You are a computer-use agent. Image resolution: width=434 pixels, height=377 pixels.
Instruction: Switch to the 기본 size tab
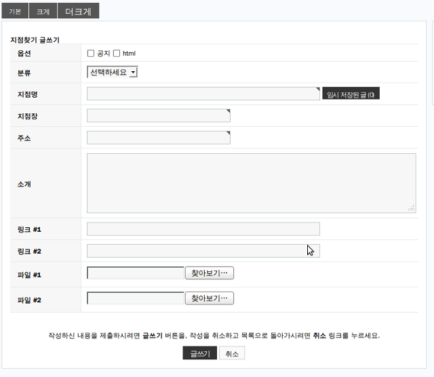pos(14,12)
